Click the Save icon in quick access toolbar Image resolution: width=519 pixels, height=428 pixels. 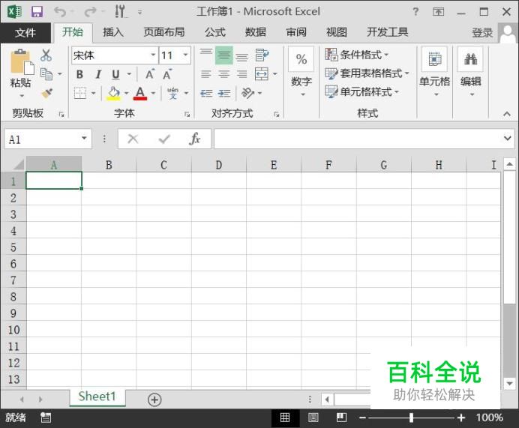(37, 12)
